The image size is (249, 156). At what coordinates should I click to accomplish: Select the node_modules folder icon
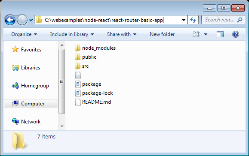77,48
